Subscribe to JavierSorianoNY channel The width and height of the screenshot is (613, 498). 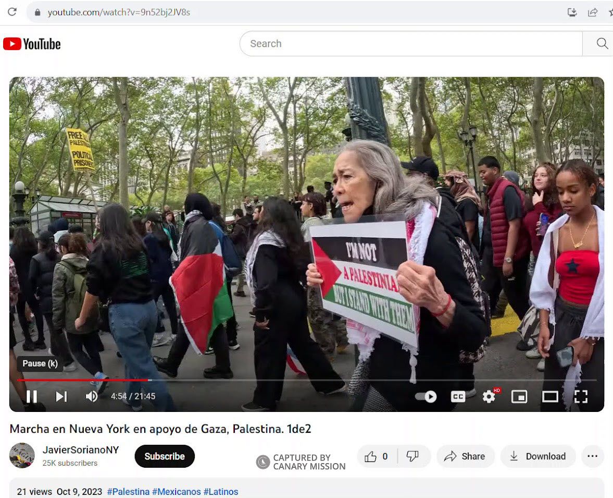point(165,456)
